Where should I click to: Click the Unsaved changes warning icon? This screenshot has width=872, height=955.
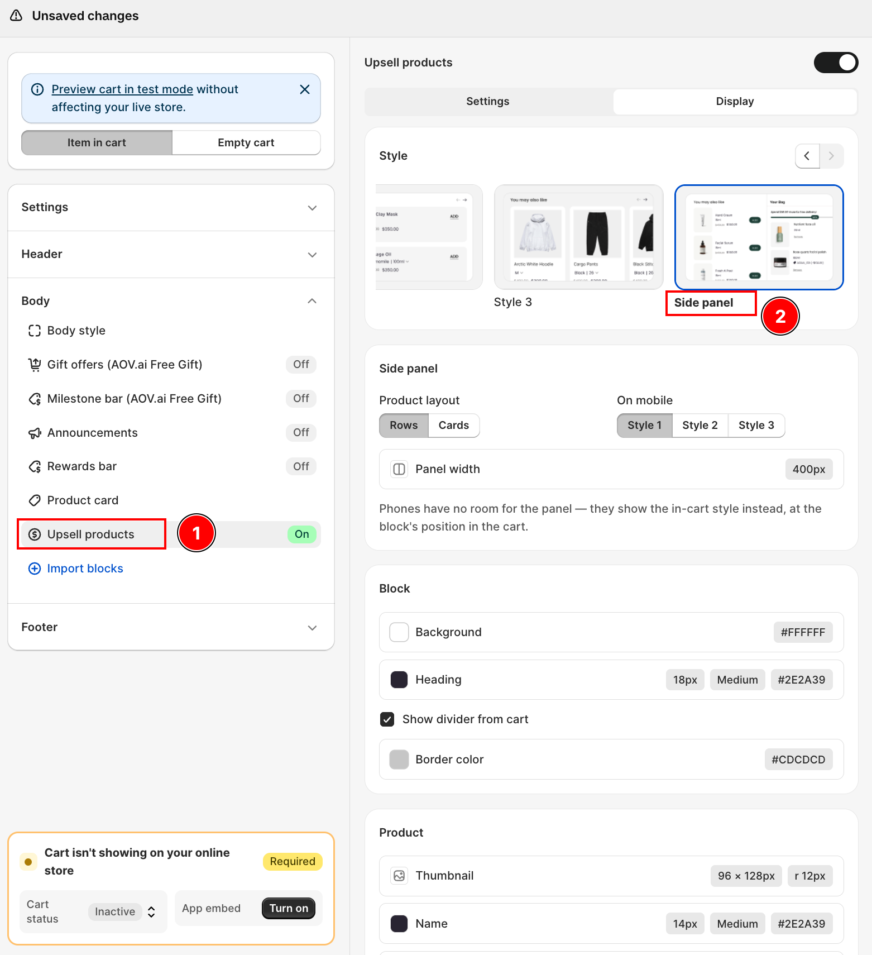coord(16,16)
